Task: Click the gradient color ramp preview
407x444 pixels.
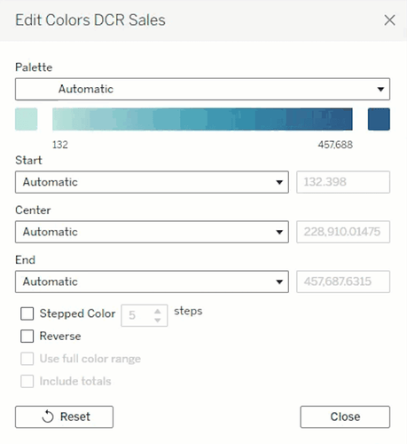Action: (x=202, y=119)
